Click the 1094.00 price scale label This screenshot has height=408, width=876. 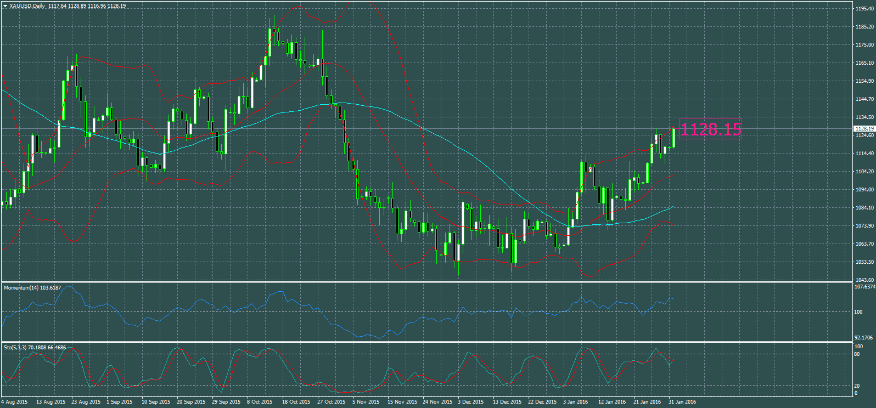tap(864, 190)
